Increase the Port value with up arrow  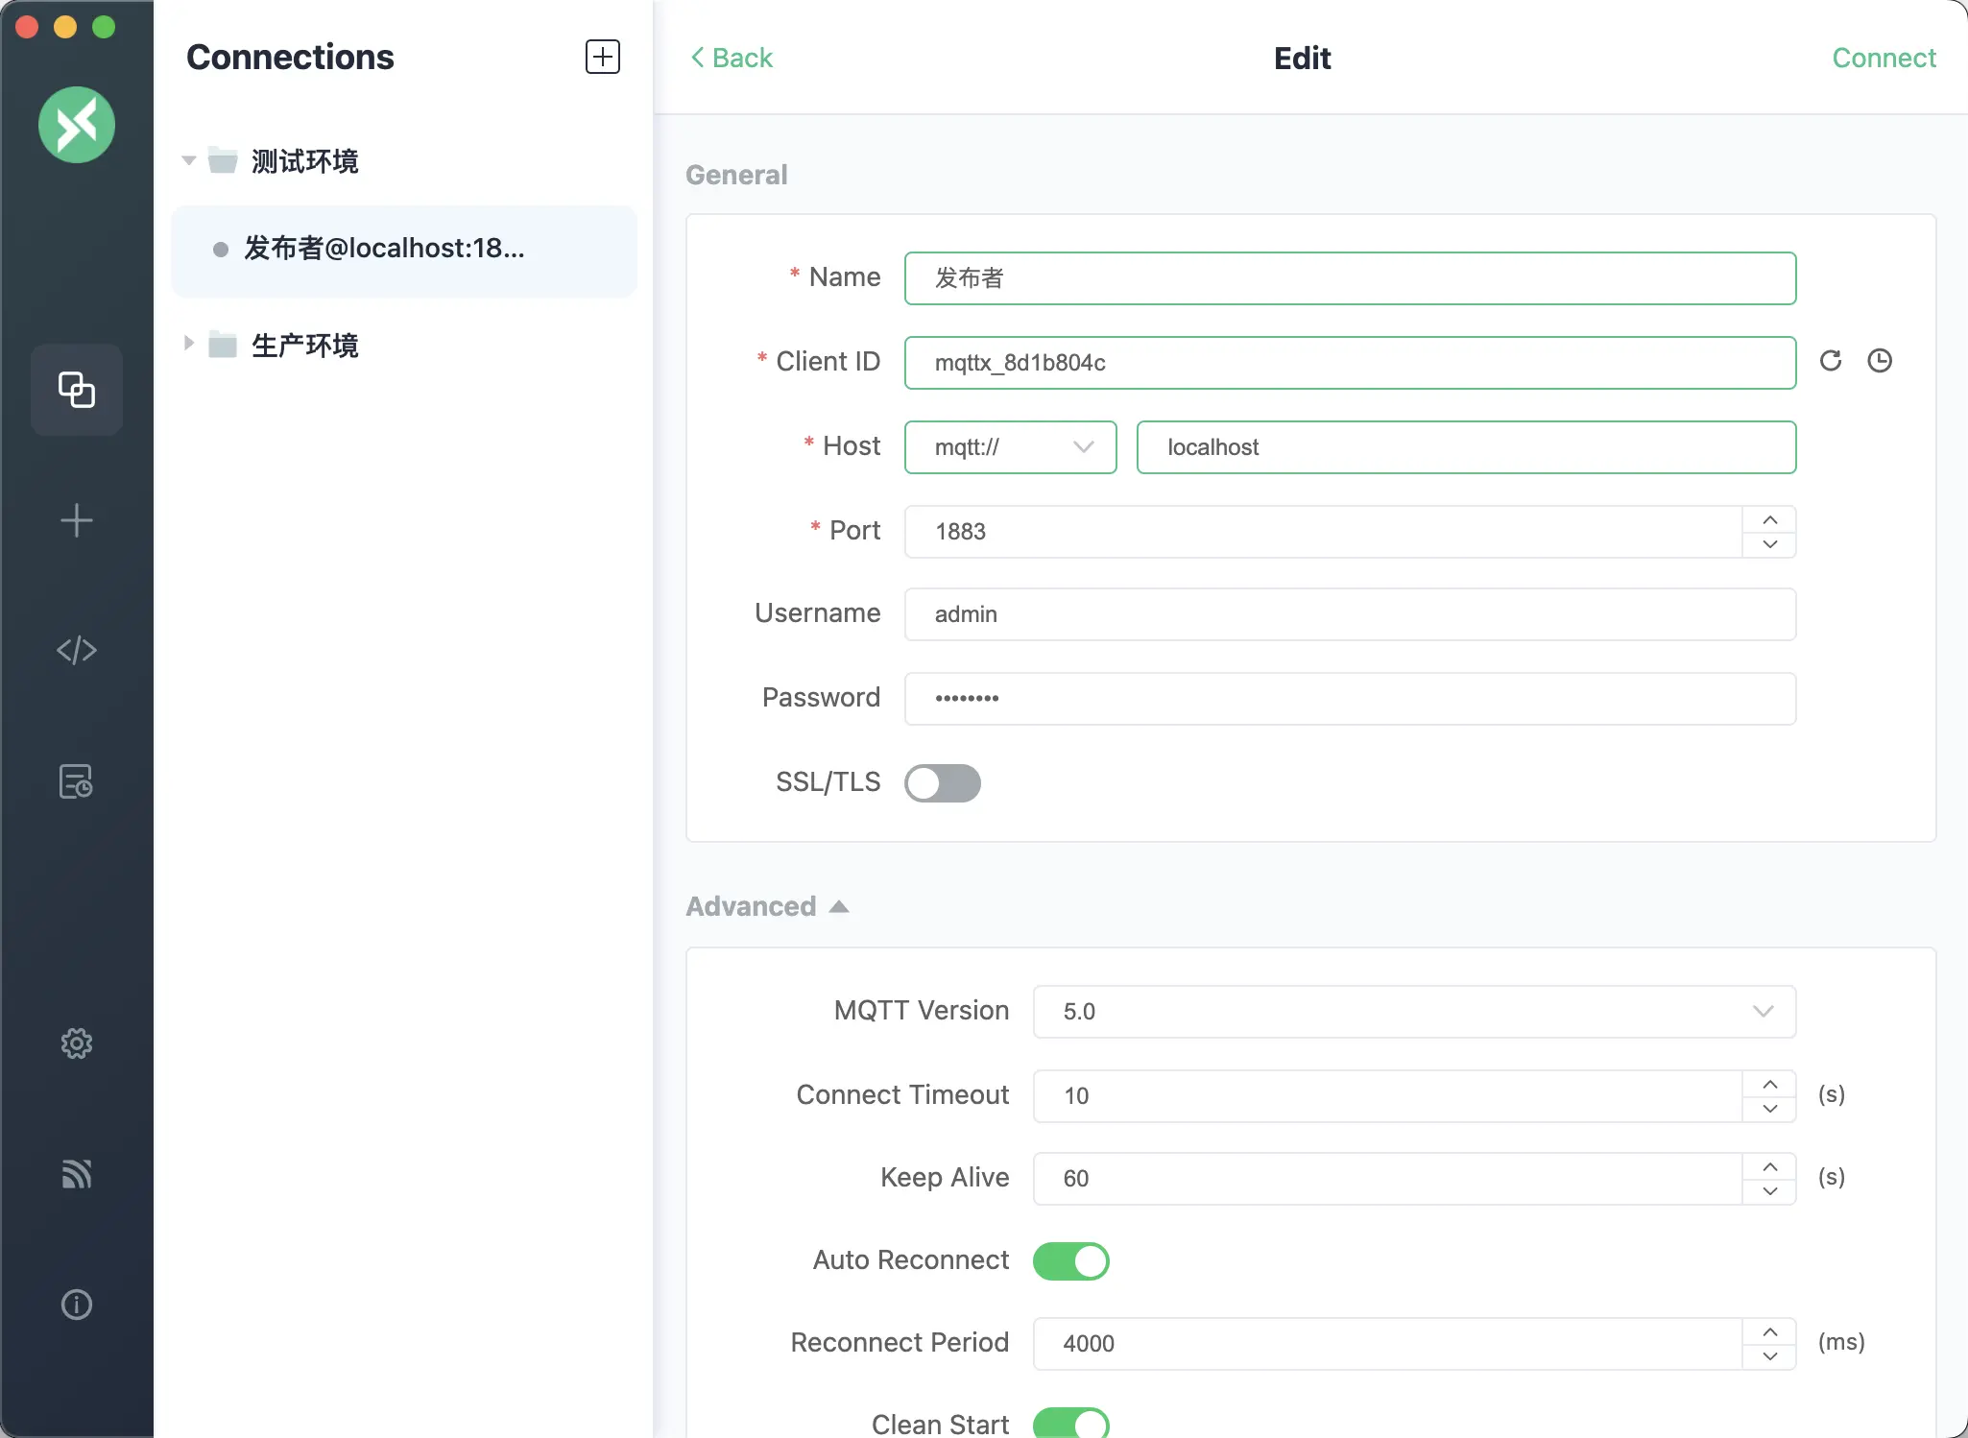pos(1769,519)
